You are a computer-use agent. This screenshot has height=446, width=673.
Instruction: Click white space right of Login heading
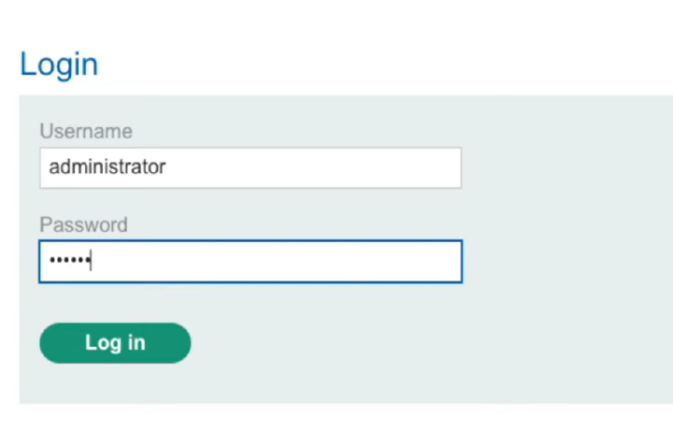click(x=374, y=64)
